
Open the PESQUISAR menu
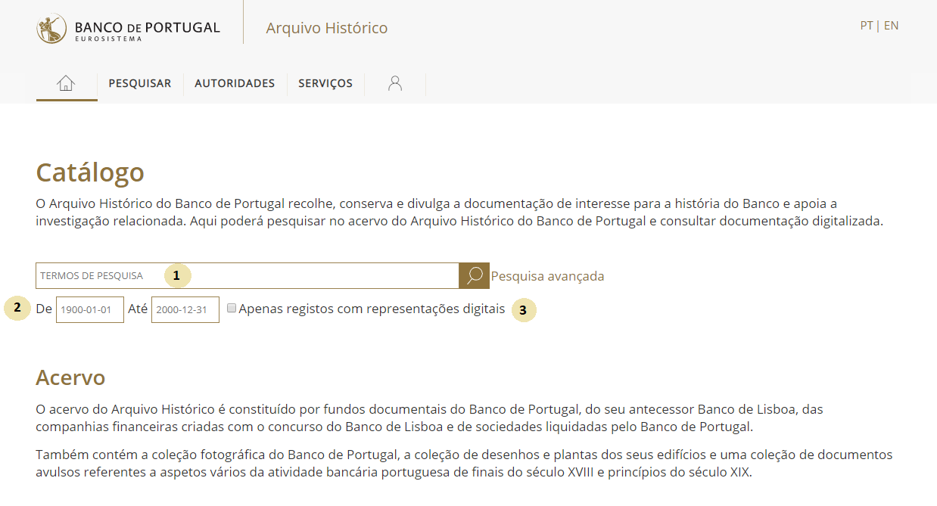(x=140, y=83)
